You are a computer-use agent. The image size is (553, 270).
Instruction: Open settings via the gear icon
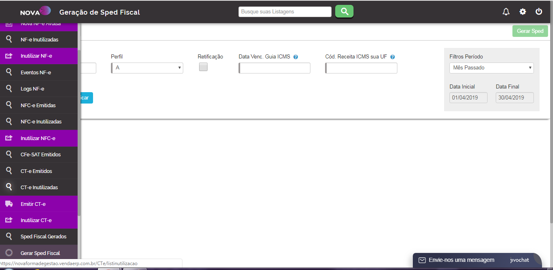pyautogui.click(x=523, y=12)
